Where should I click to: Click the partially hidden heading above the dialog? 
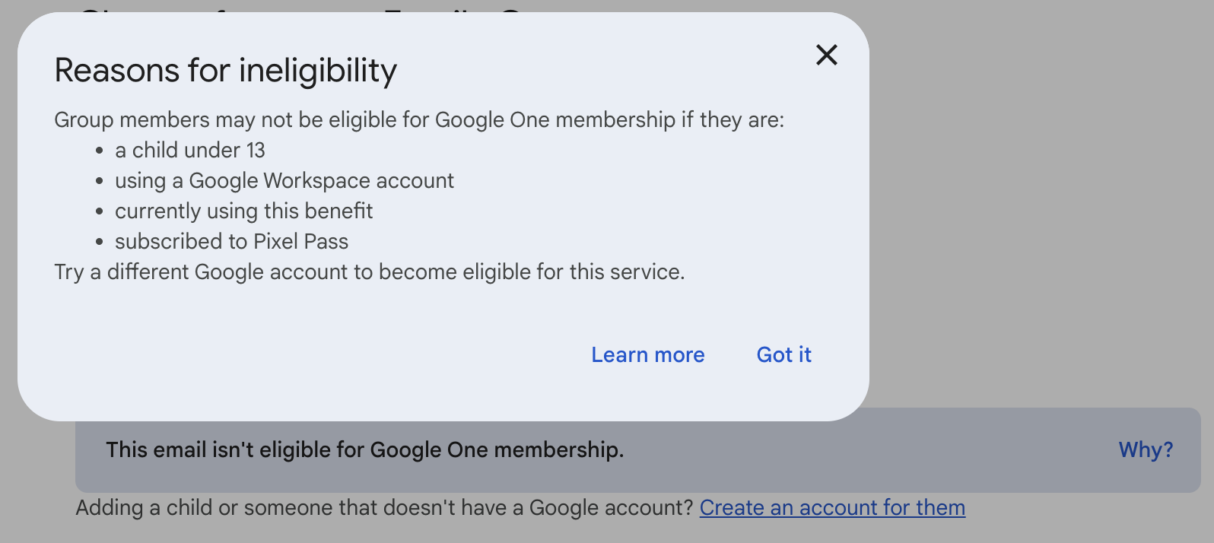304,9
